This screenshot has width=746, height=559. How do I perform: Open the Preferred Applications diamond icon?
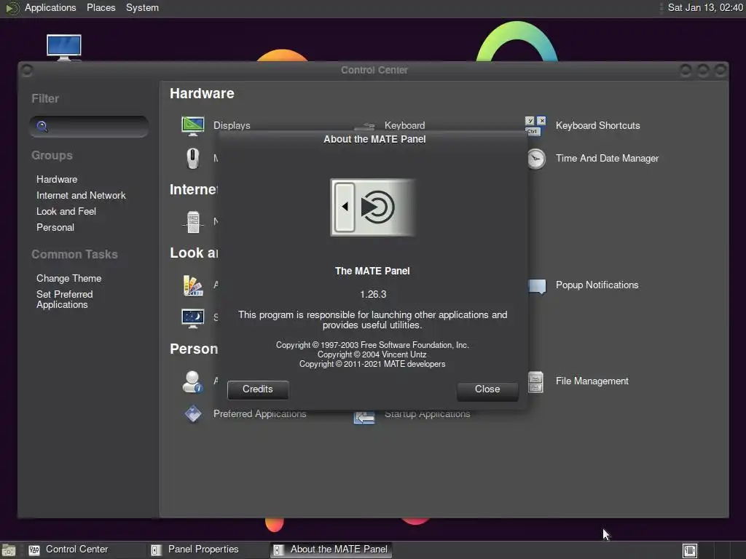point(192,414)
